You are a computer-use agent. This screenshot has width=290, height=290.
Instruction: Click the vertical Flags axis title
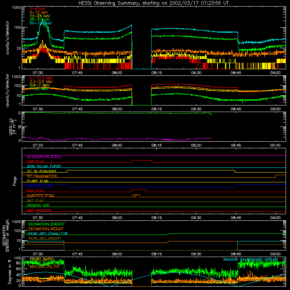click(15, 181)
